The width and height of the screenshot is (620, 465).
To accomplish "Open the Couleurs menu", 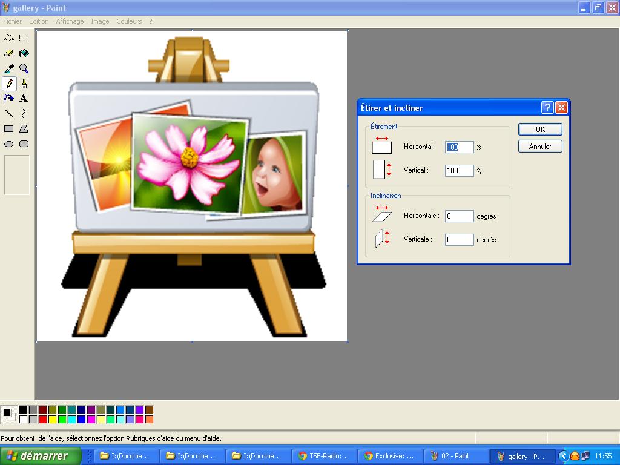I will pyautogui.click(x=129, y=21).
